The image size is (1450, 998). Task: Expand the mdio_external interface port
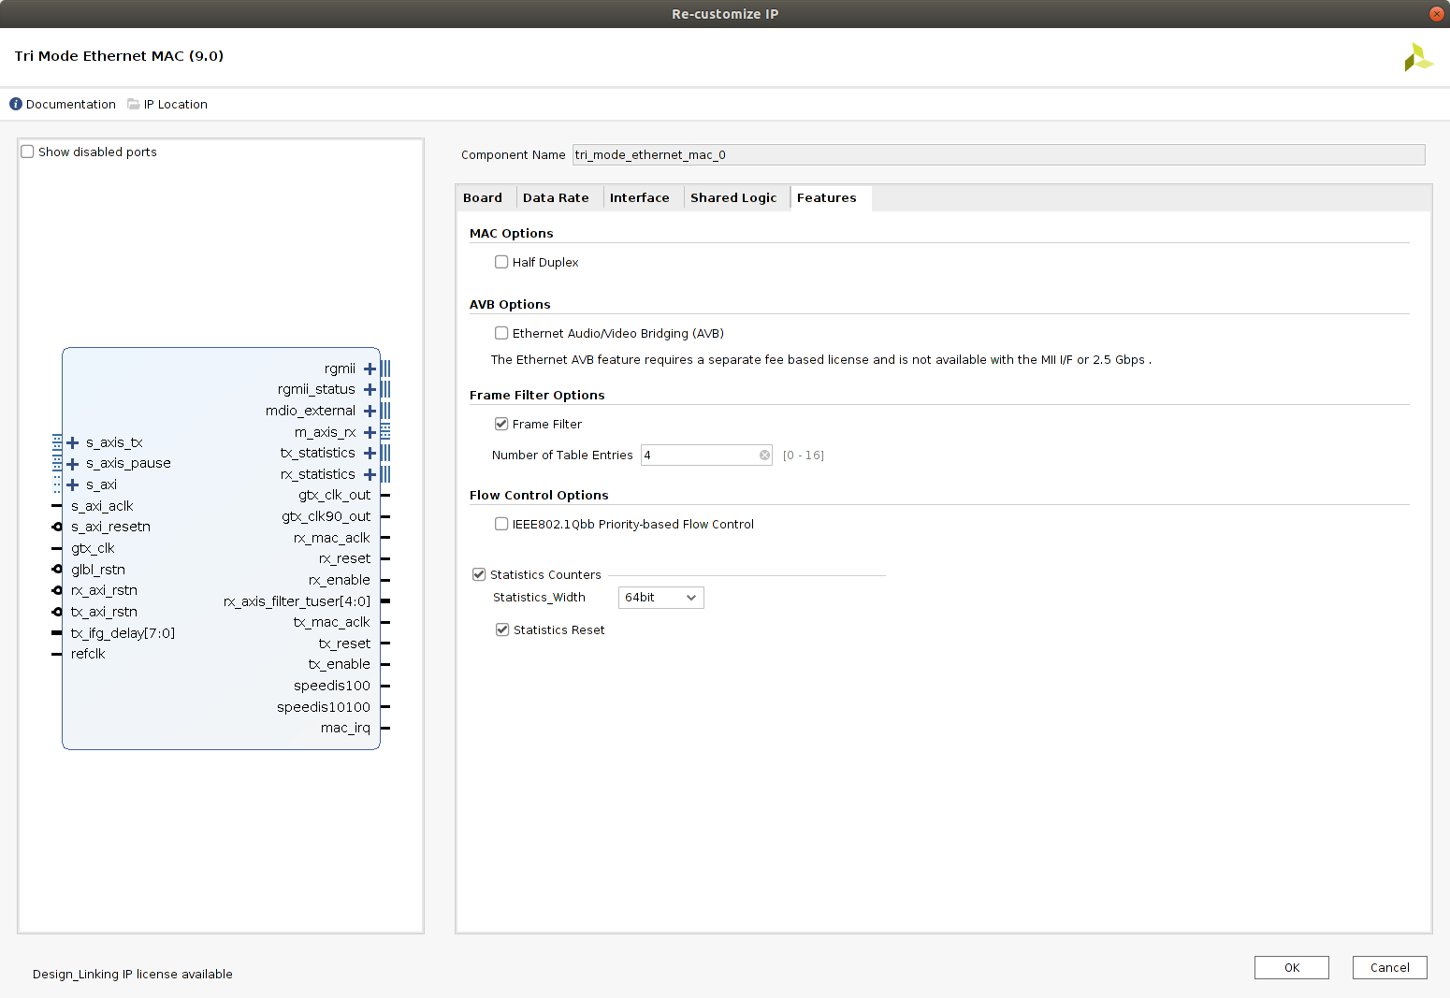[370, 411]
